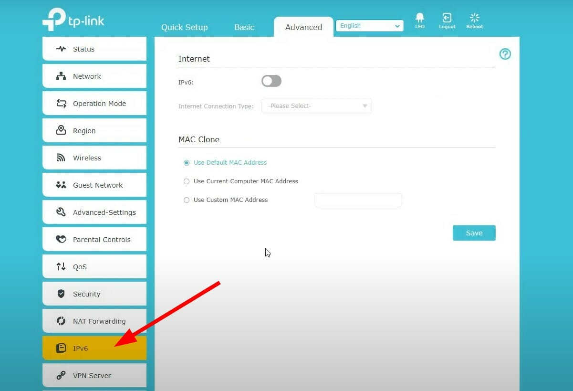Open the Operation Mode menu label

click(x=99, y=104)
